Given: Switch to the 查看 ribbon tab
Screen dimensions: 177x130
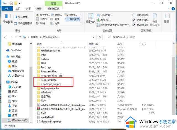Looking at the screenshot, I should click(39, 9).
